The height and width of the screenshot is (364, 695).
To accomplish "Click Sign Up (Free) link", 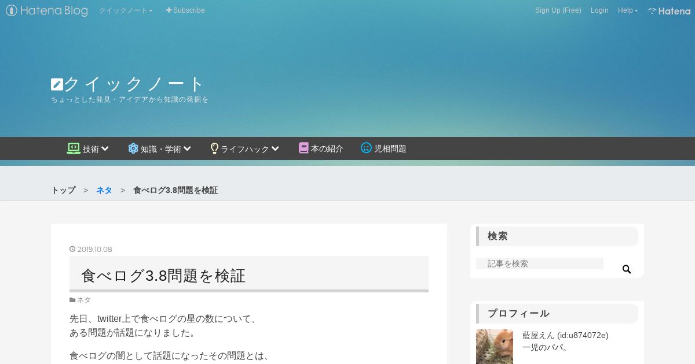I will click(x=558, y=10).
